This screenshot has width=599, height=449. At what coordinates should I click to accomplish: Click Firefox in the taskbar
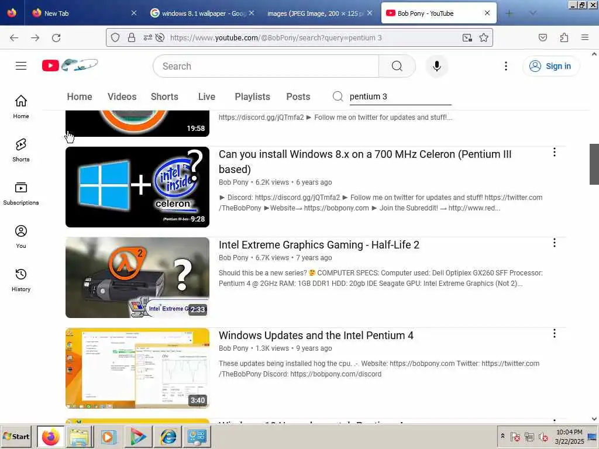tap(50, 437)
